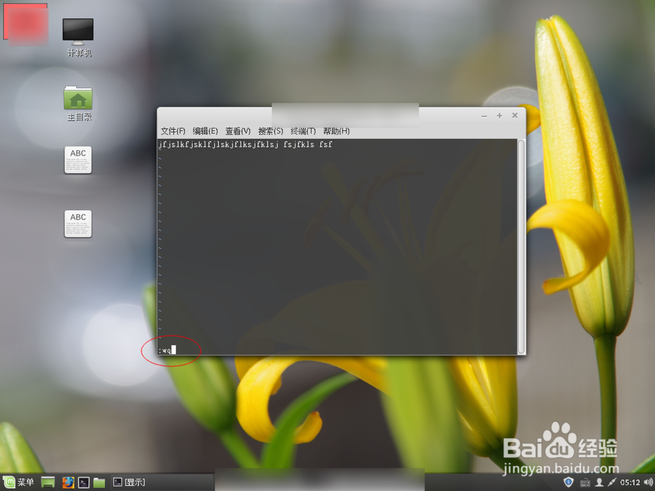The width and height of the screenshot is (655, 491).
Task: Click the keyboard layout indicator in system tray
Action: [x=585, y=482]
